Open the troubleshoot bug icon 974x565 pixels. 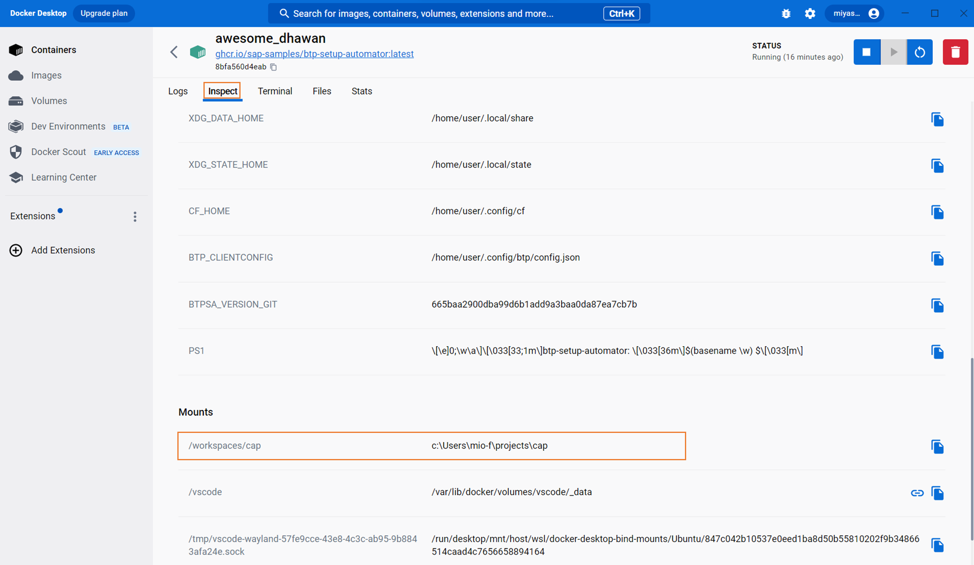[x=786, y=13]
